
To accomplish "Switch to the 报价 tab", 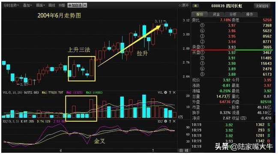I will (x=200, y=15).
